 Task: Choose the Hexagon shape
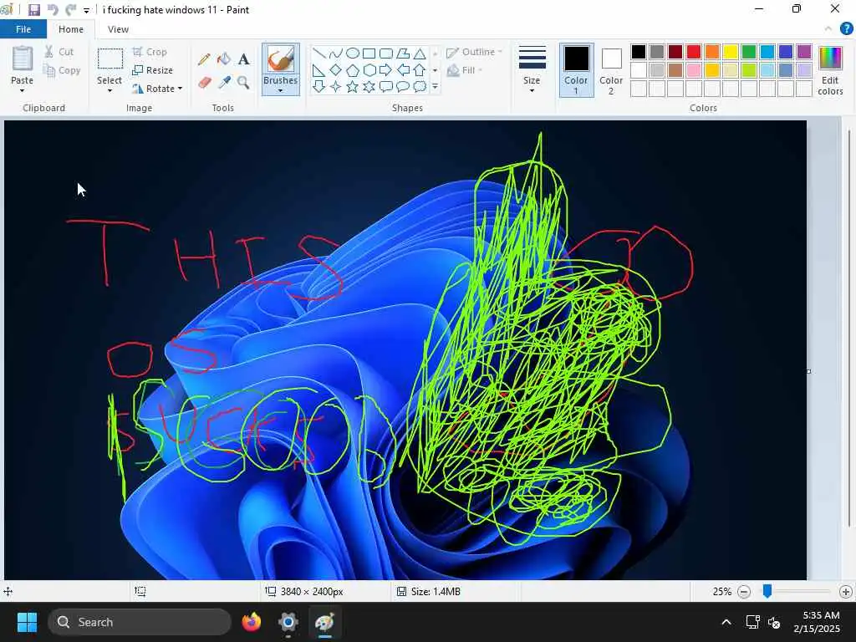(x=369, y=70)
